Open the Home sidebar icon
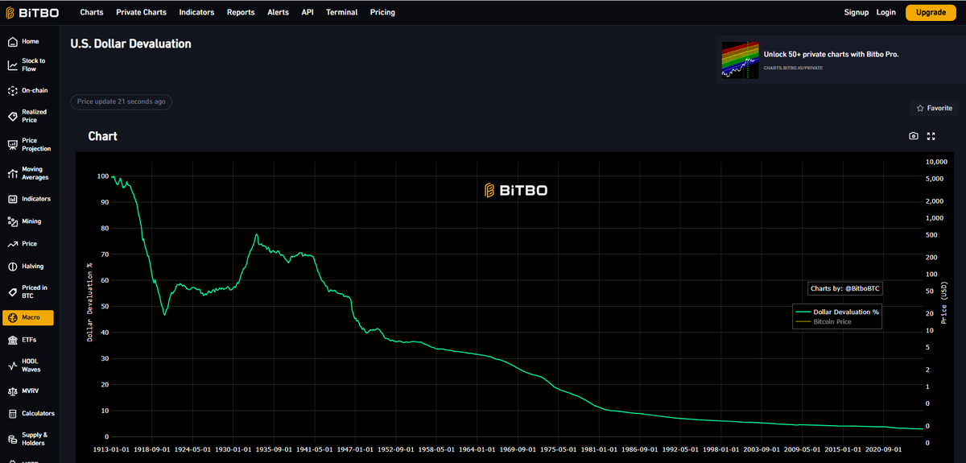This screenshot has width=966, height=463. (x=12, y=41)
